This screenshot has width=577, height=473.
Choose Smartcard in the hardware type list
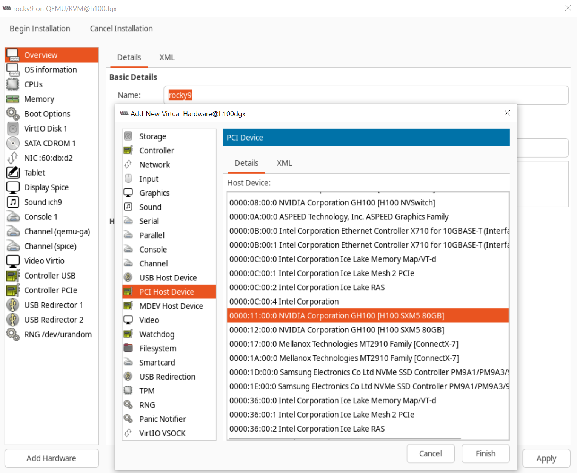coord(169,363)
